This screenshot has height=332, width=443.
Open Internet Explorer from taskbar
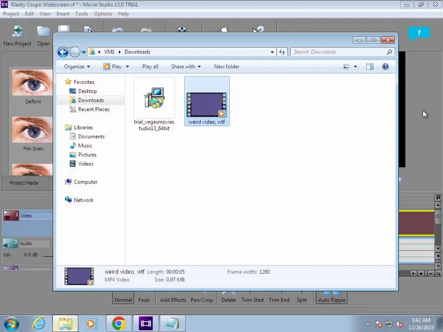(x=39, y=323)
